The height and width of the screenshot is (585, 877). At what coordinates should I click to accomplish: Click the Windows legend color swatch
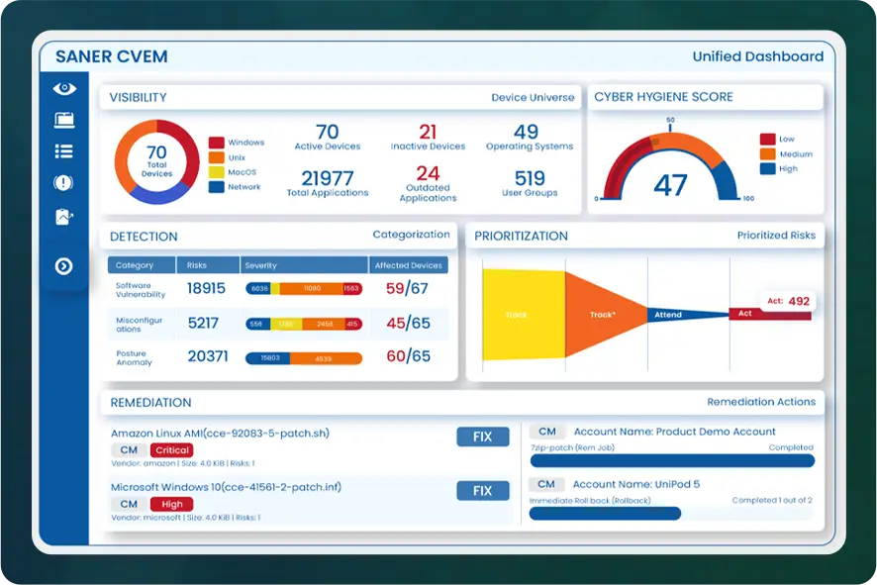(x=216, y=143)
